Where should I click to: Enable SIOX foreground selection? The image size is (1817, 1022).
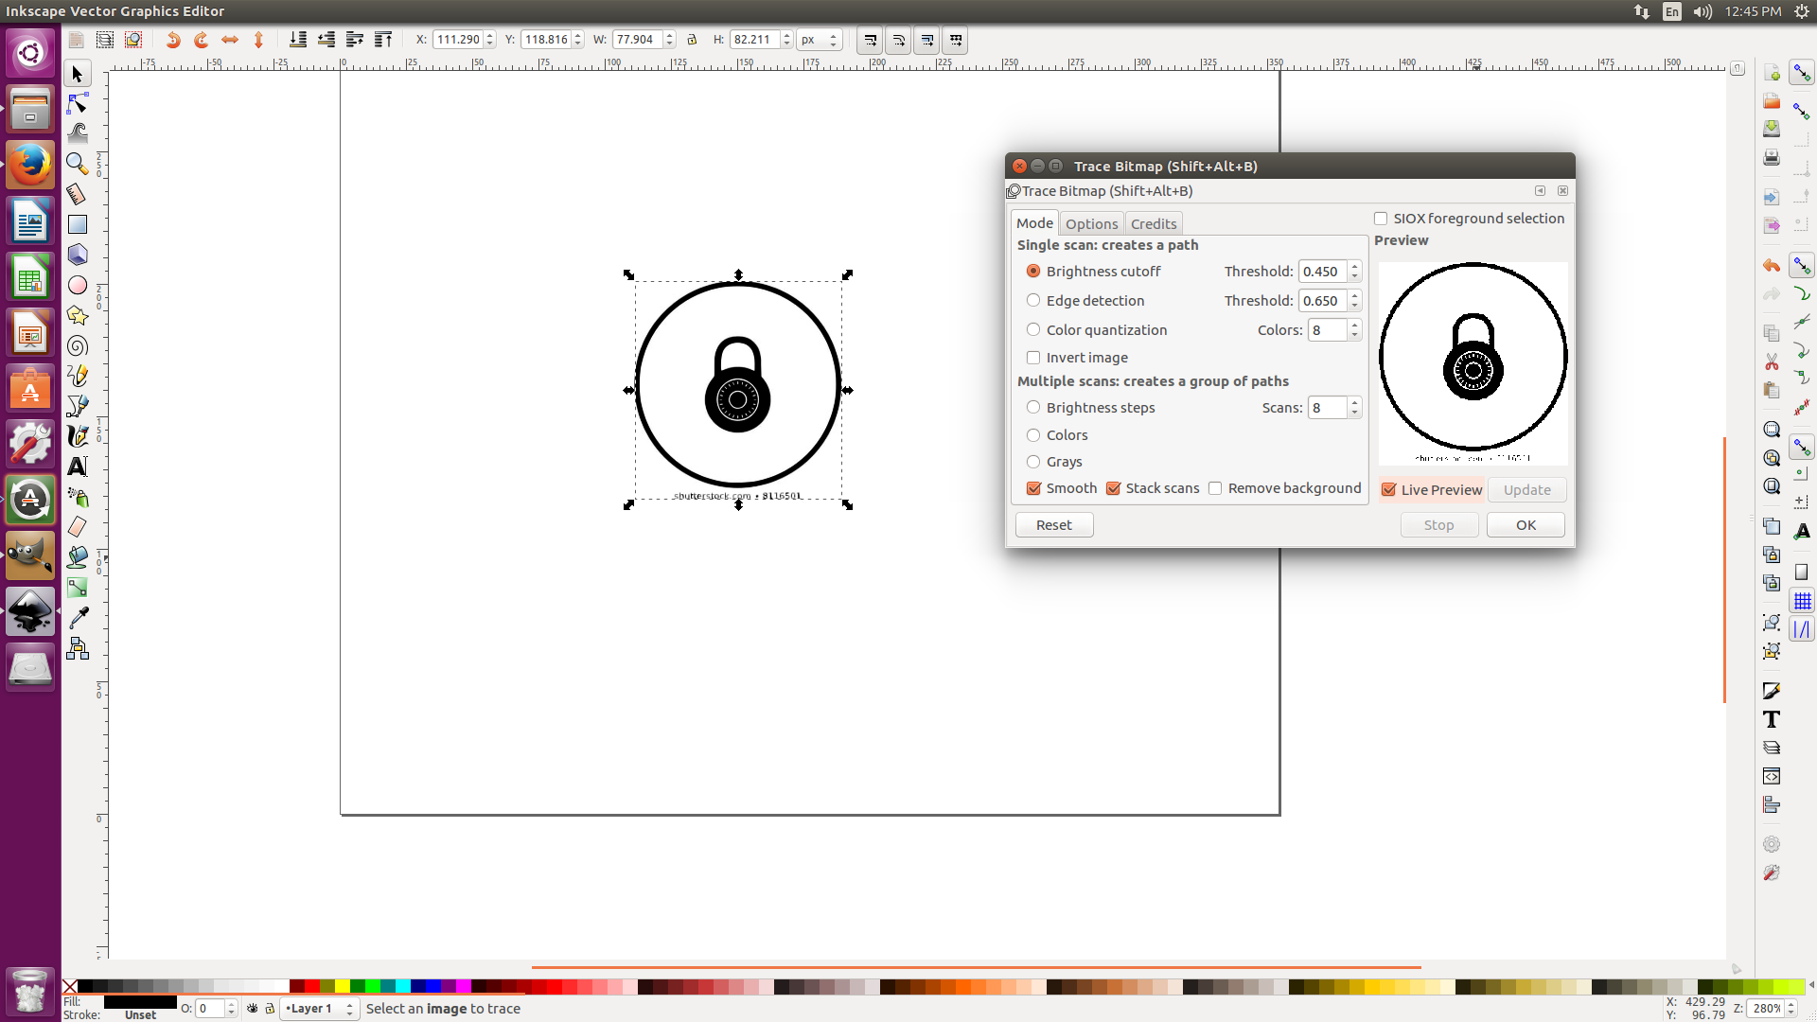(1381, 219)
